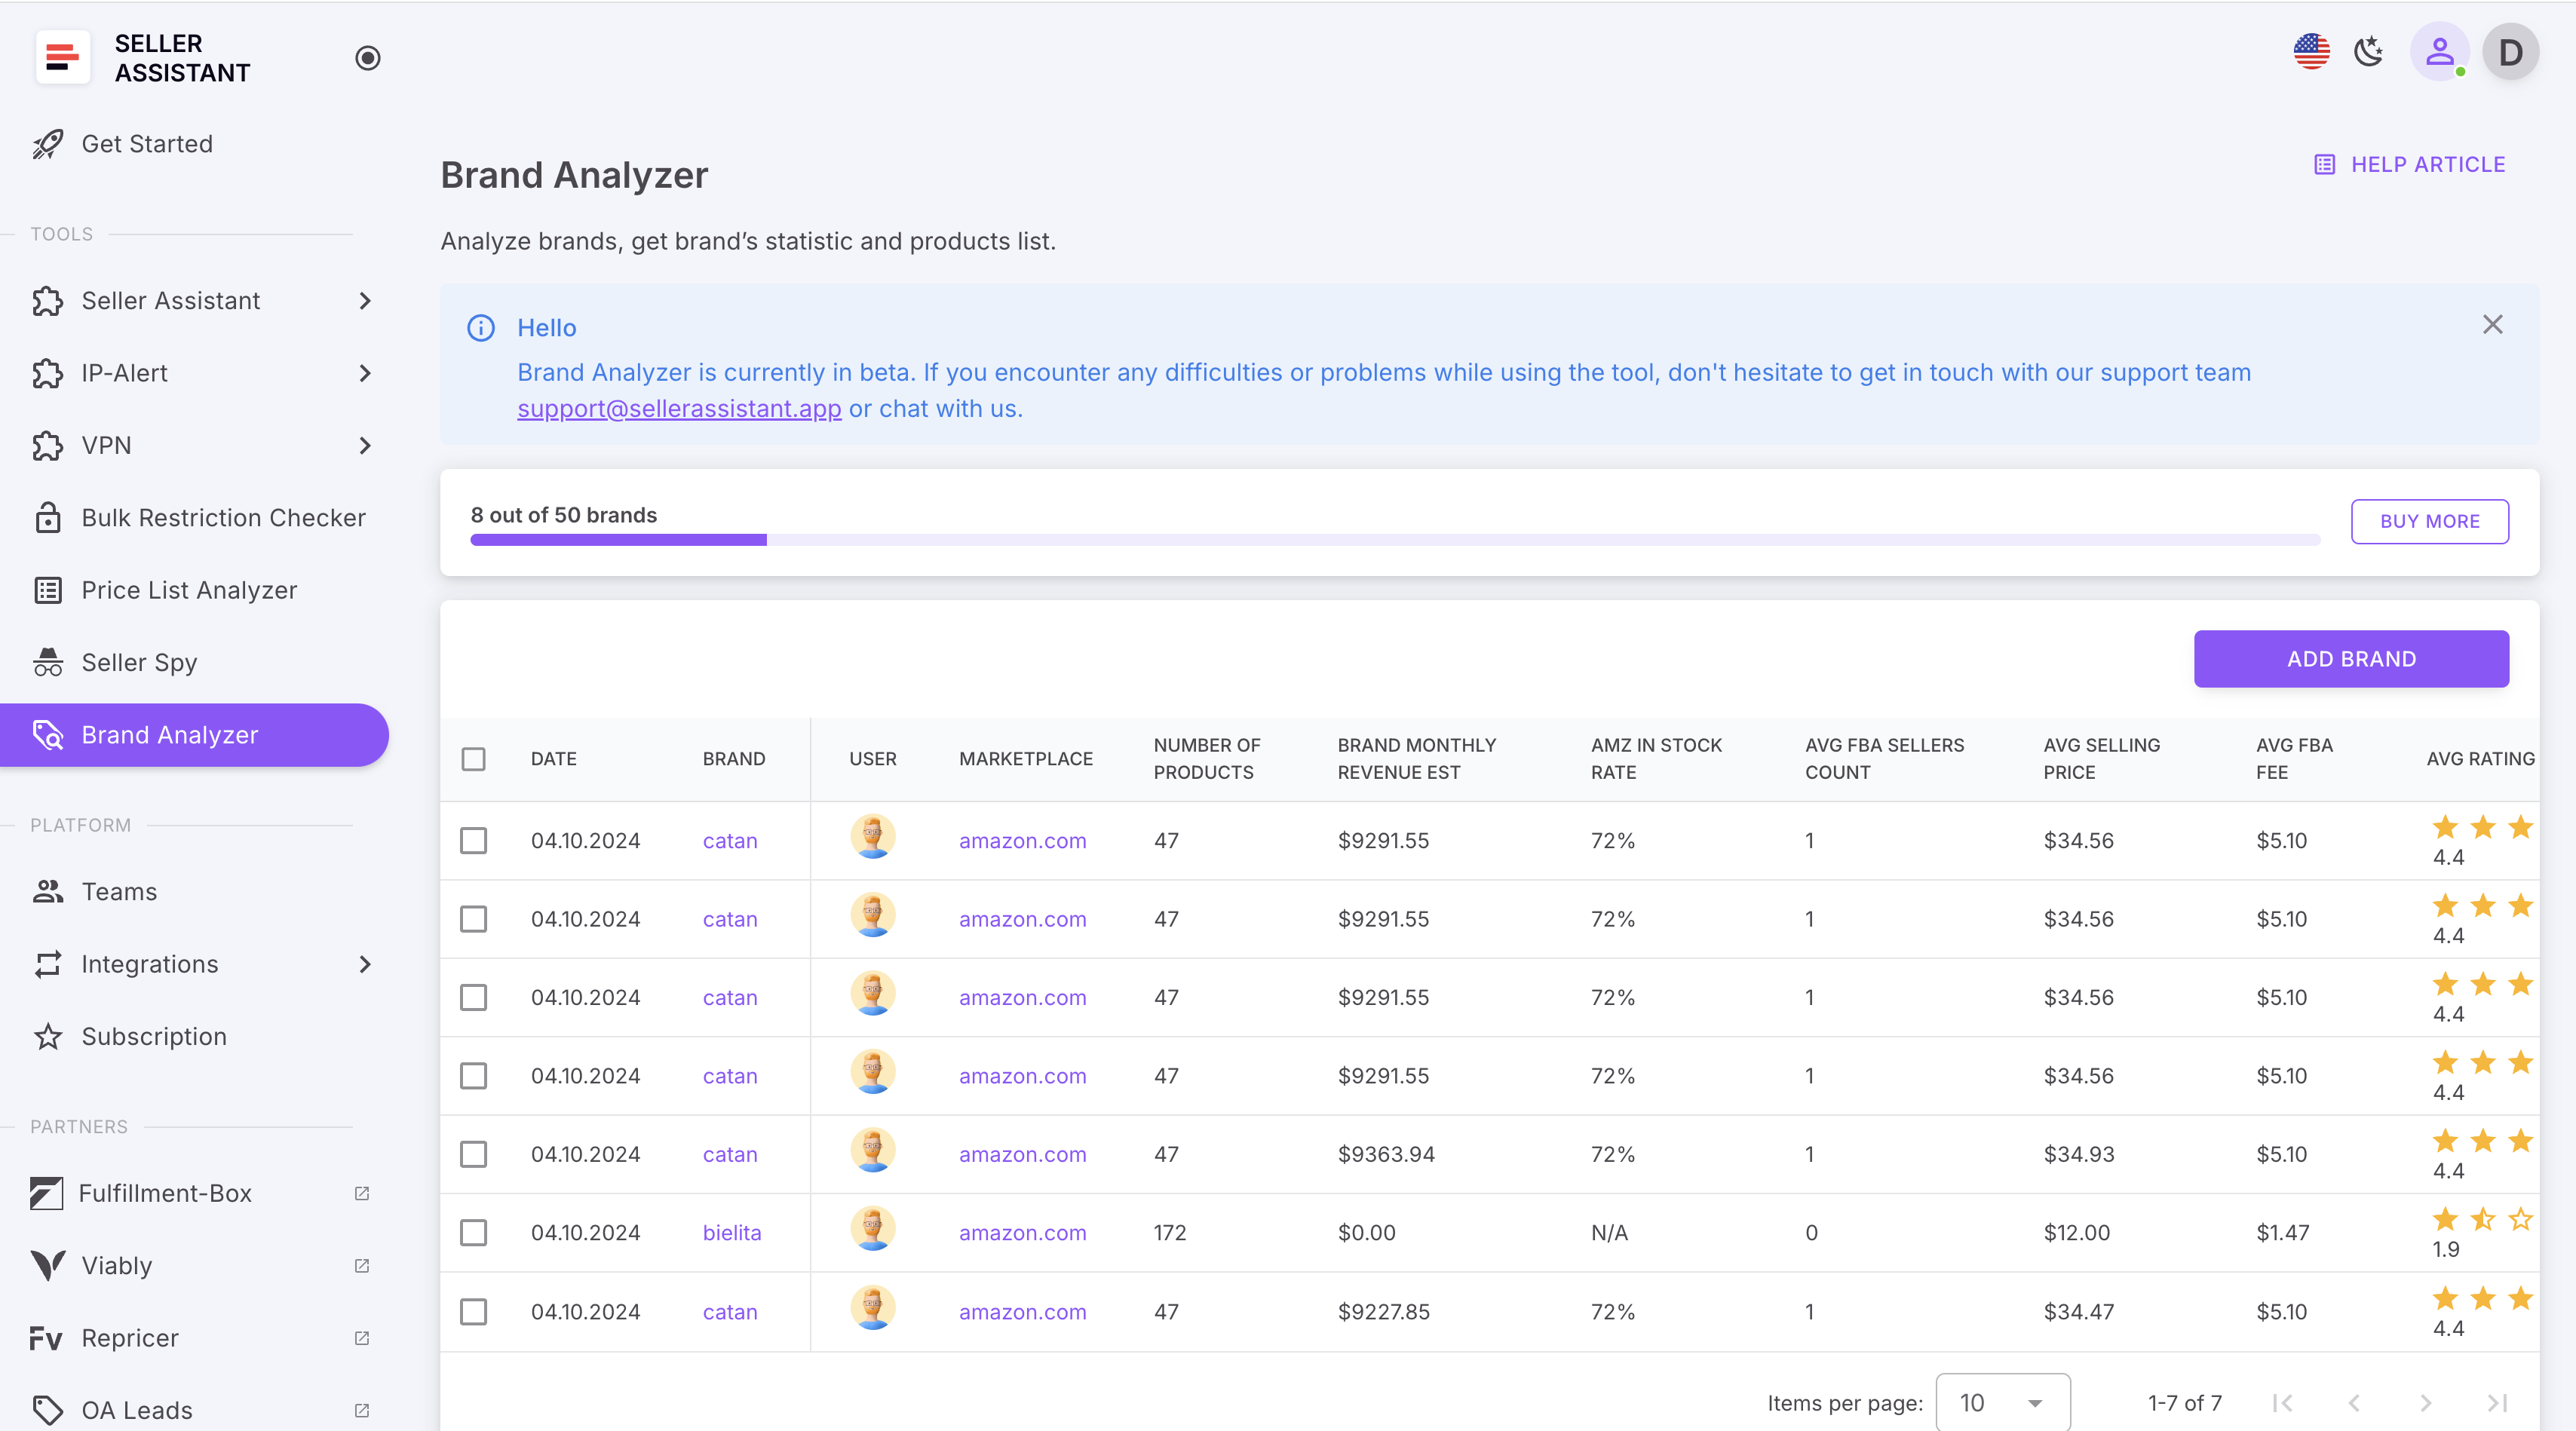The height and width of the screenshot is (1431, 2576).
Task: Click the brands usage progress bar
Action: [1395, 540]
